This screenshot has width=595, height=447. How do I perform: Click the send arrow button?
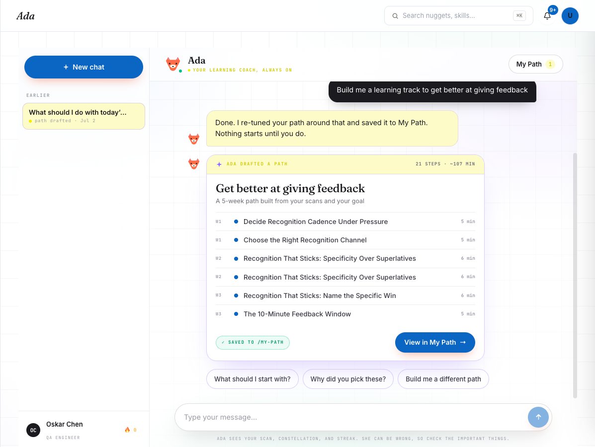point(538,417)
